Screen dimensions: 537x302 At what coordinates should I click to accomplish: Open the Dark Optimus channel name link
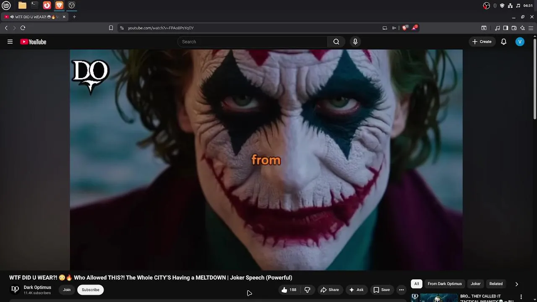tap(37, 287)
